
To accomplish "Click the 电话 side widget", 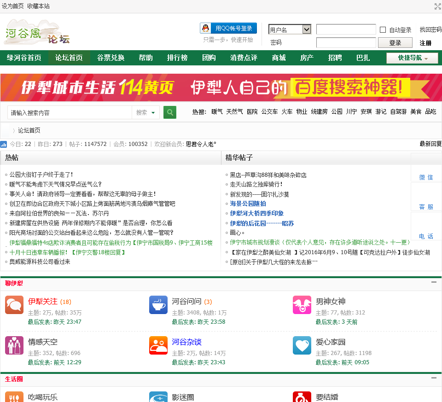I will pyautogui.click(x=426, y=227).
